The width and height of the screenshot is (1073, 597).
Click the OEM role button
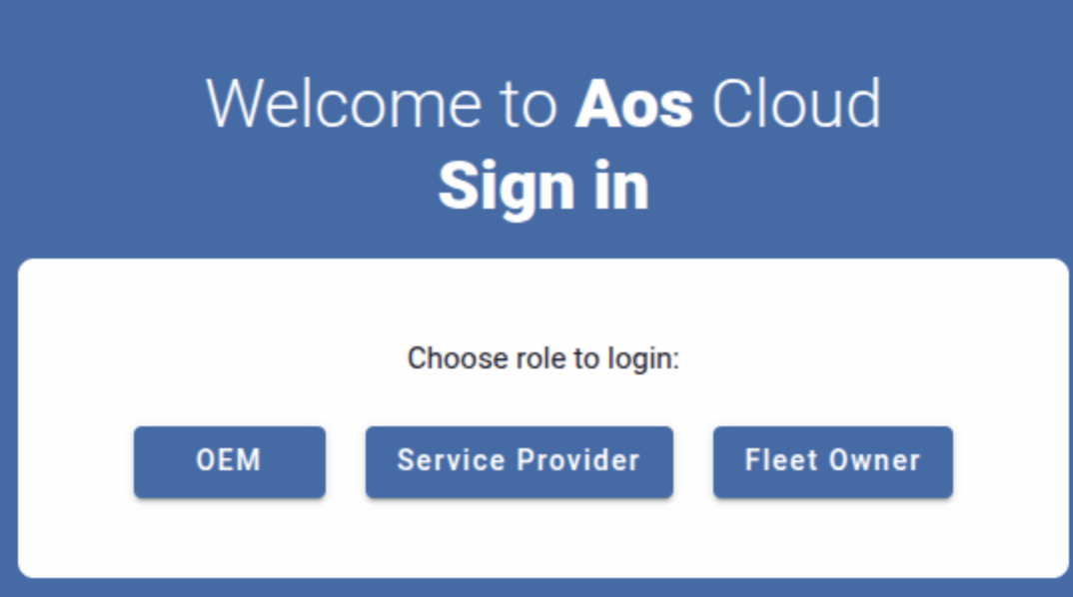(229, 461)
